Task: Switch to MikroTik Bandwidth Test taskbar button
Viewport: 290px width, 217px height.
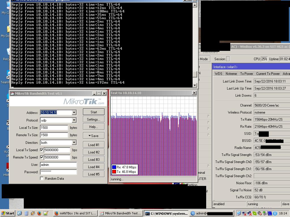Action: [x=121, y=213]
